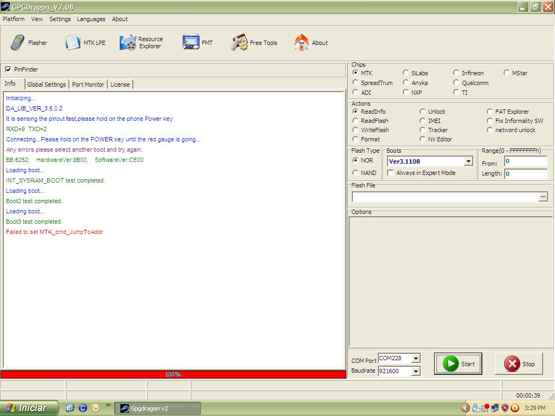Screen dimensions: 555x416
Task: Expand the Boots version dropdown
Action: tap(468, 161)
